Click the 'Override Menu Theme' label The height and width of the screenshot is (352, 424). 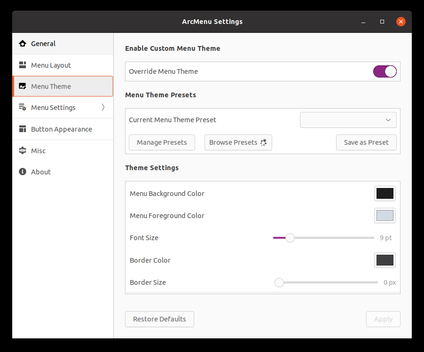pos(163,71)
